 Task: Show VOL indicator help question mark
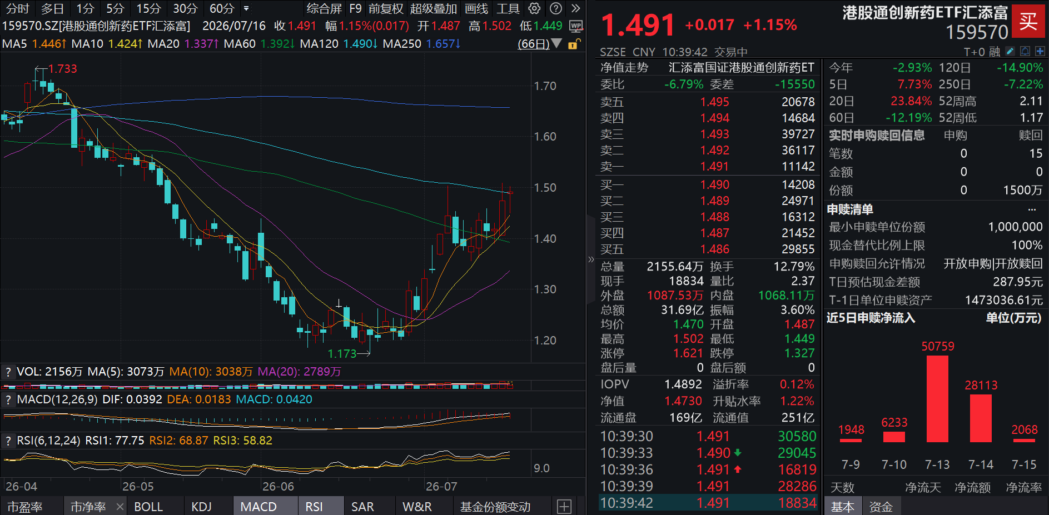pyautogui.click(x=8, y=372)
